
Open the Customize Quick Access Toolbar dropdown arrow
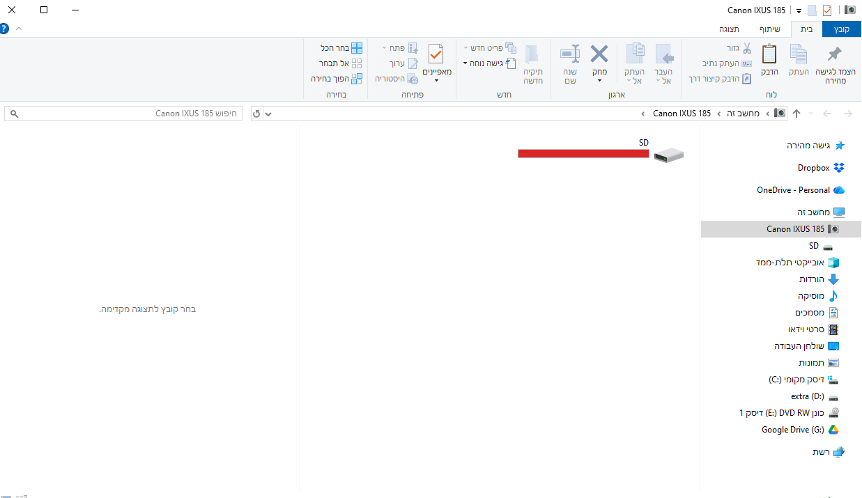[799, 11]
